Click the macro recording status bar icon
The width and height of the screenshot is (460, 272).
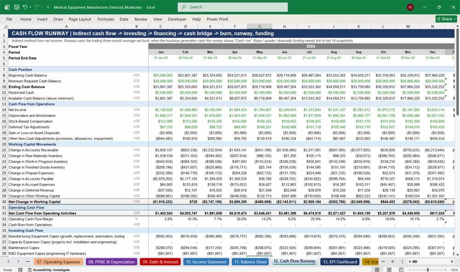coord(20,270)
